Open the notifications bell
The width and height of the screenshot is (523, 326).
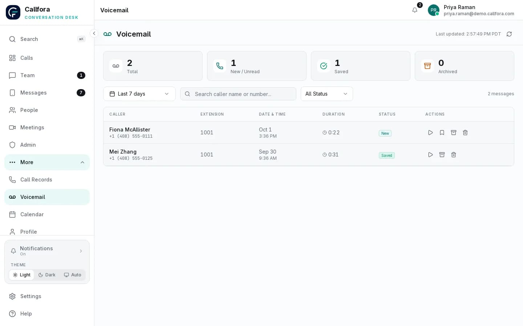(415, 10)
